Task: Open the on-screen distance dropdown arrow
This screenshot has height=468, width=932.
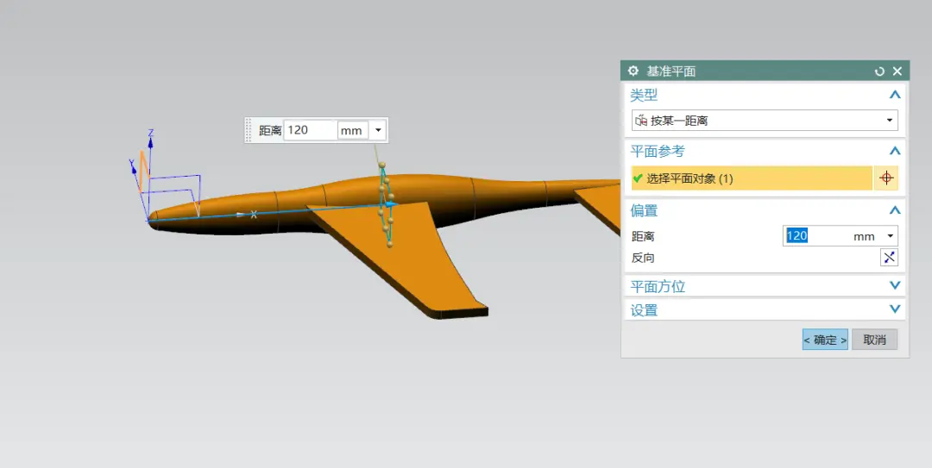Action: [378, 130]
